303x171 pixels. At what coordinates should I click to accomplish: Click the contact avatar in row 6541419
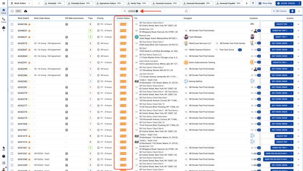(x=252, y=136)
